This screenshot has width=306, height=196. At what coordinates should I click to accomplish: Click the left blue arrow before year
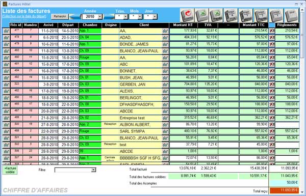[x=75, y=17]
